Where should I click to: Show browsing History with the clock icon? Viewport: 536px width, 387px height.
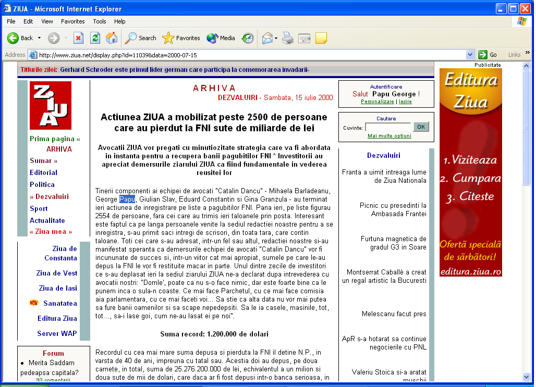click(x=248, y=38)
